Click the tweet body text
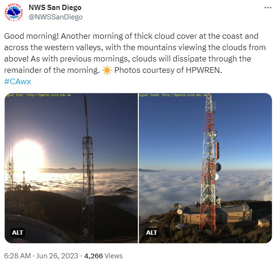 (x=135, y=53)
